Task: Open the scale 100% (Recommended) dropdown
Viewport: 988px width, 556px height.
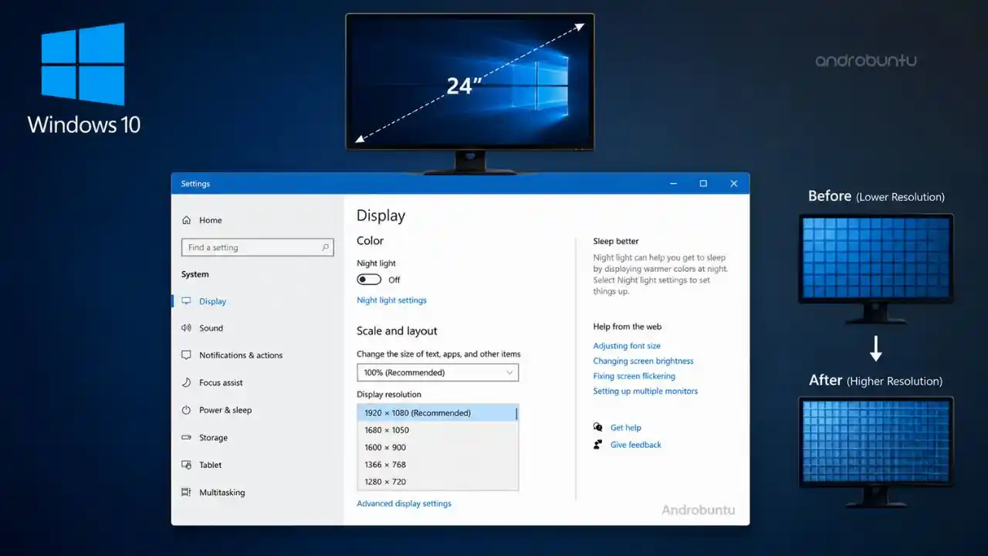Action: 438,372
